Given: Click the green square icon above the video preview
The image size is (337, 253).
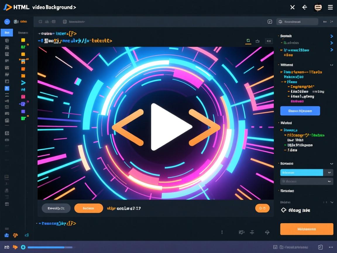Looking at the screenshot, I should coord(248,41).
